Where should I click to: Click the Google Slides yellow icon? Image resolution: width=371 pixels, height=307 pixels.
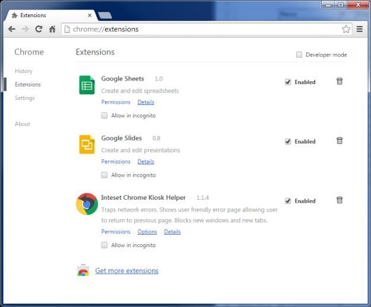[87, 144]
